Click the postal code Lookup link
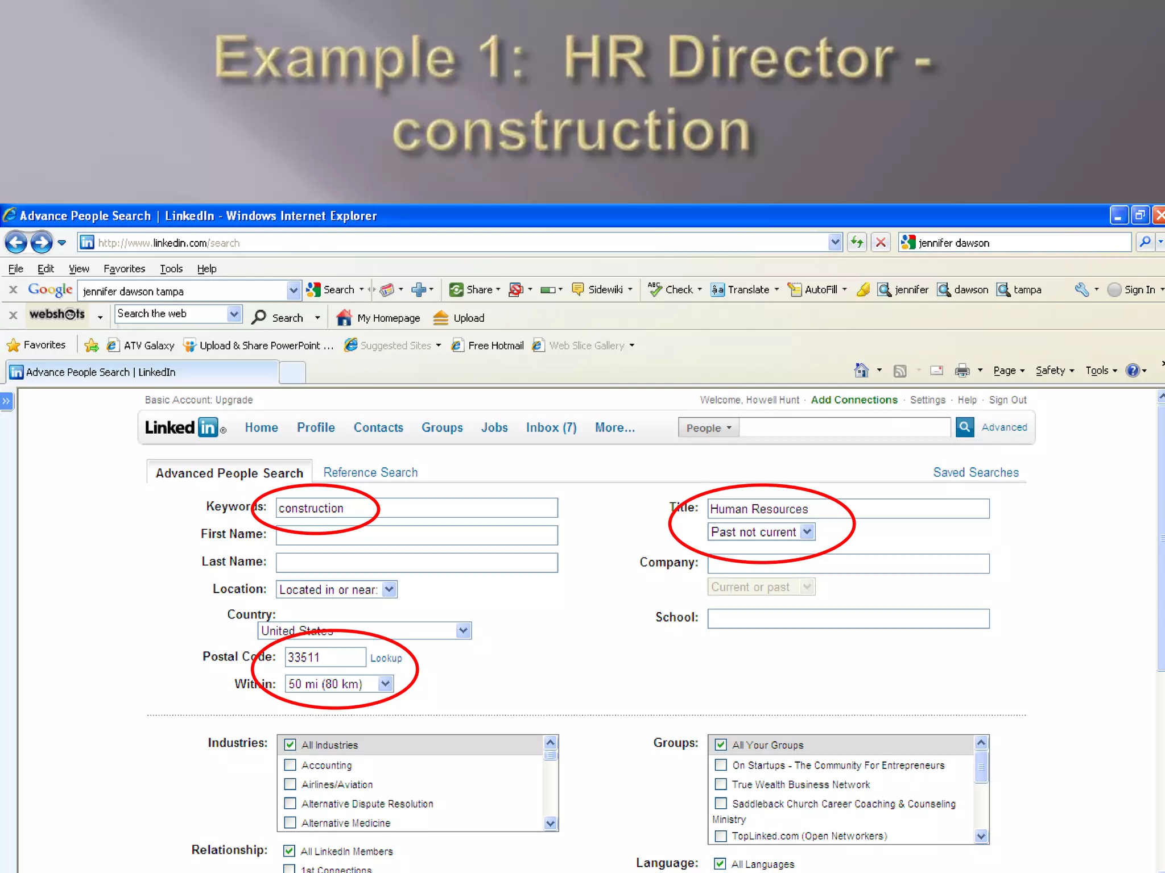Image resolution: width=1165 pixels, height=873 pixels. [386, 658]
